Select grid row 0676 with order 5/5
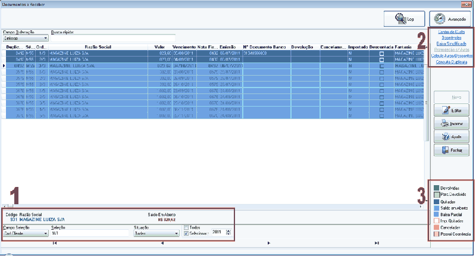476x256 pixels. (x=215, y=115)
